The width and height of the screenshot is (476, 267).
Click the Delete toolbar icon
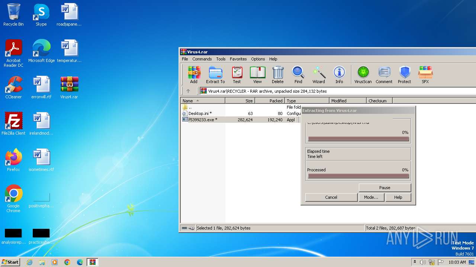277,75
